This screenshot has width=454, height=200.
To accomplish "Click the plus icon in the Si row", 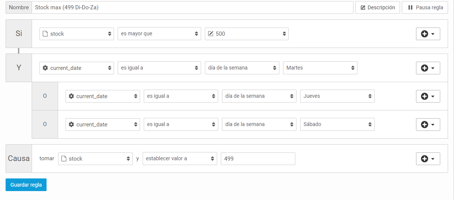I will point(424,34).
